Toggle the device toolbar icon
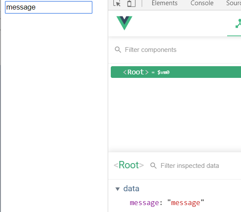The width and height of the screenshot is (241, 212). pyautogui.click(x=131, y=3)
